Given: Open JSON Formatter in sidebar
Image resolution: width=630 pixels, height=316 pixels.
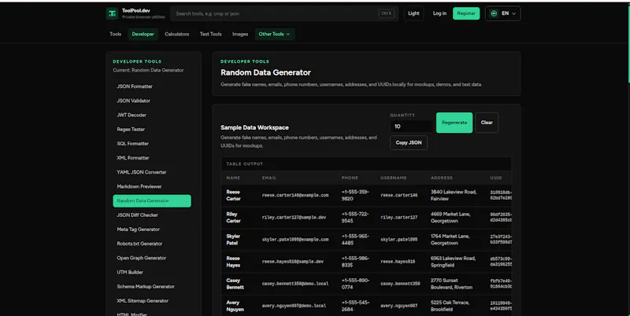Looking at the screenshot, I should (x=152, y=86).
